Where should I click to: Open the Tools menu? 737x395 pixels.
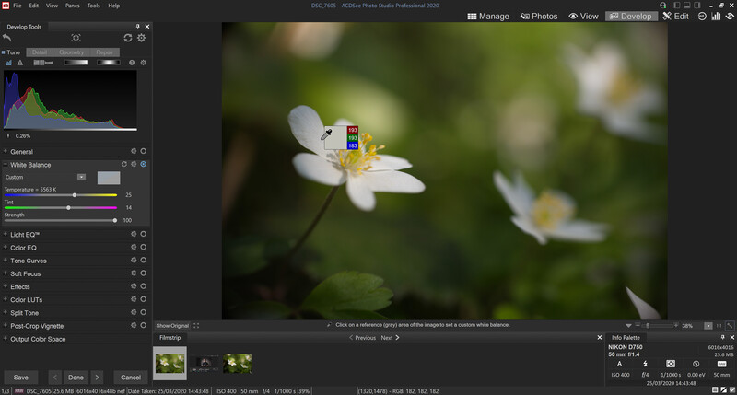[94, 6]
